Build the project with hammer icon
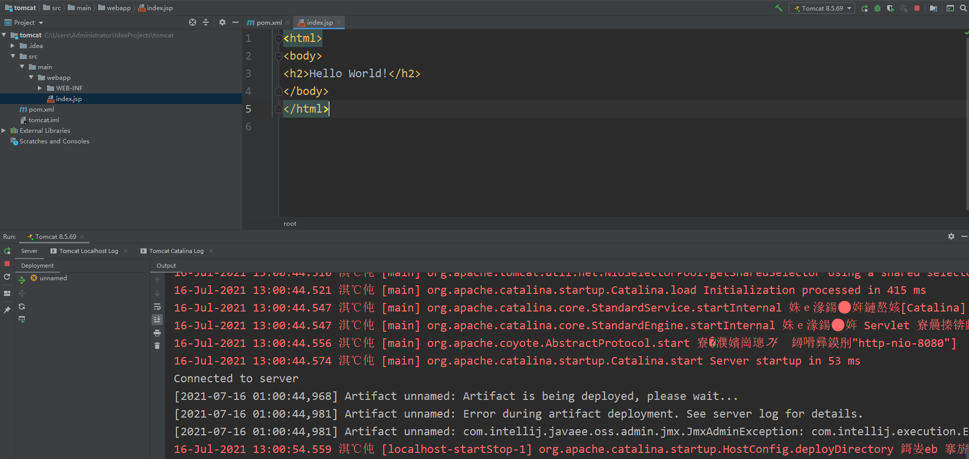969x459 pixels. (x=778, y=8)
